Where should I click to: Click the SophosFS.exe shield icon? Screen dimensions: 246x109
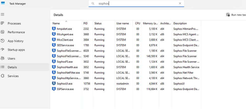pos(54,62)
